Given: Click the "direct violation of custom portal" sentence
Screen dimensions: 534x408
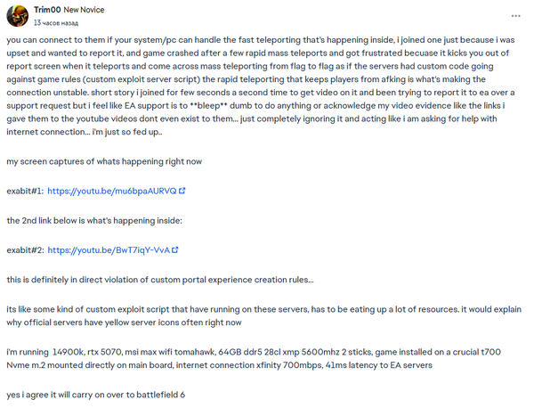Looking at the screenshot, I should tap(160, 280).
